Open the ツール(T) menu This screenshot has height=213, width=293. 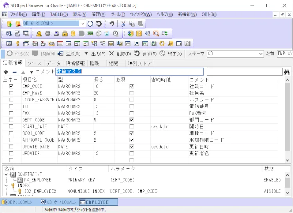pyautogui.click(x=118, y=14)
